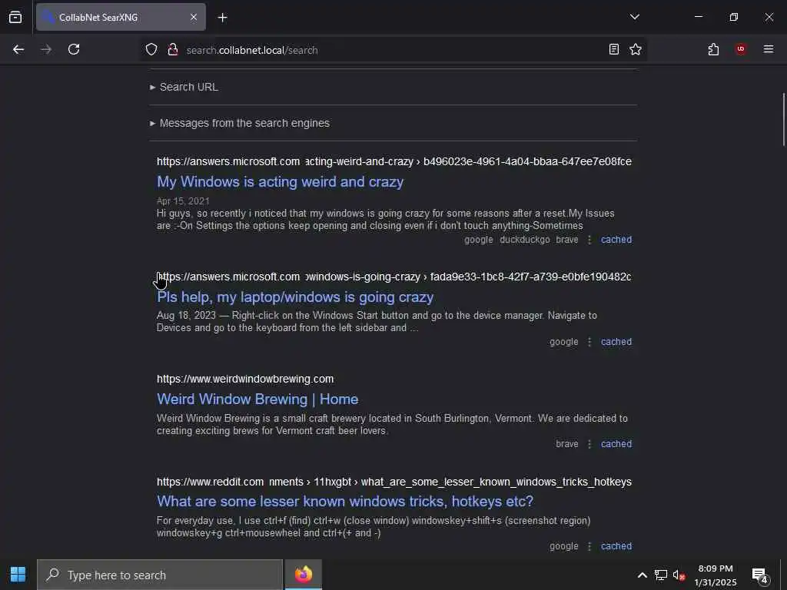Click the page vertical scrollbar thumb
Screen dimensions: 787x590
coord(783,119)
